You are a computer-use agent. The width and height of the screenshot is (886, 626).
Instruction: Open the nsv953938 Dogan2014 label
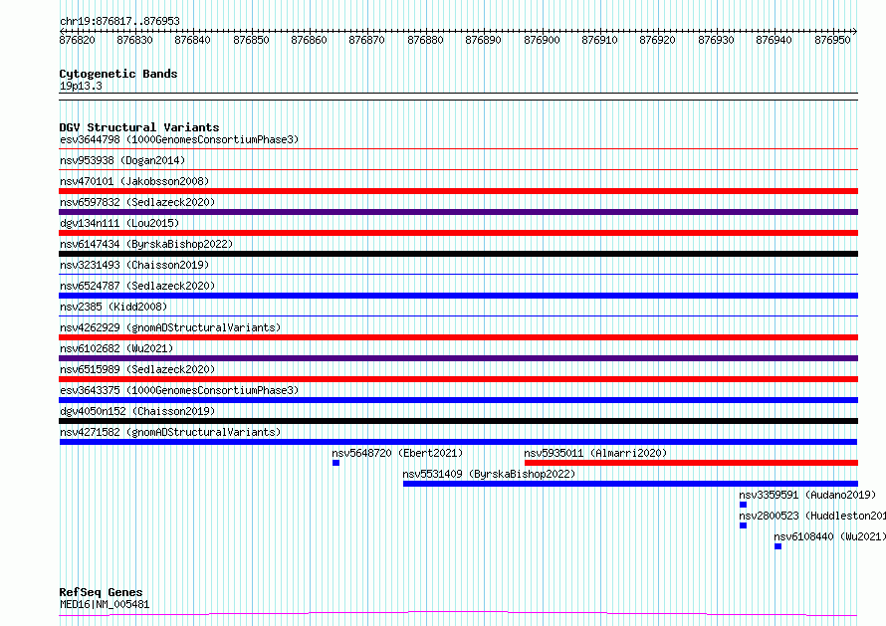click(122, 160)
